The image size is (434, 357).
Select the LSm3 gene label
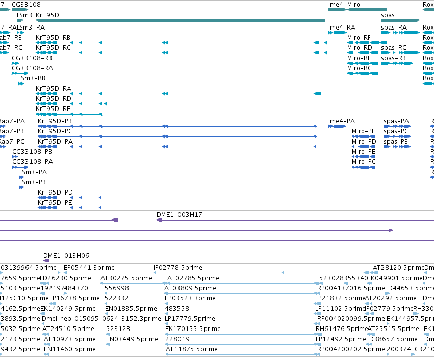click(x=24, y=15)
